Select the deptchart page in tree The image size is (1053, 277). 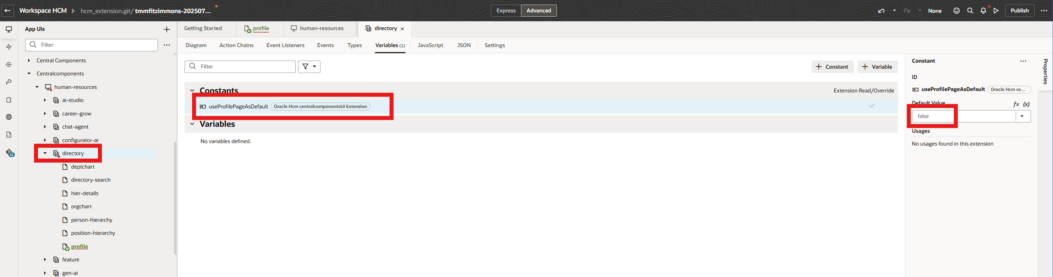tap(83, 167)
